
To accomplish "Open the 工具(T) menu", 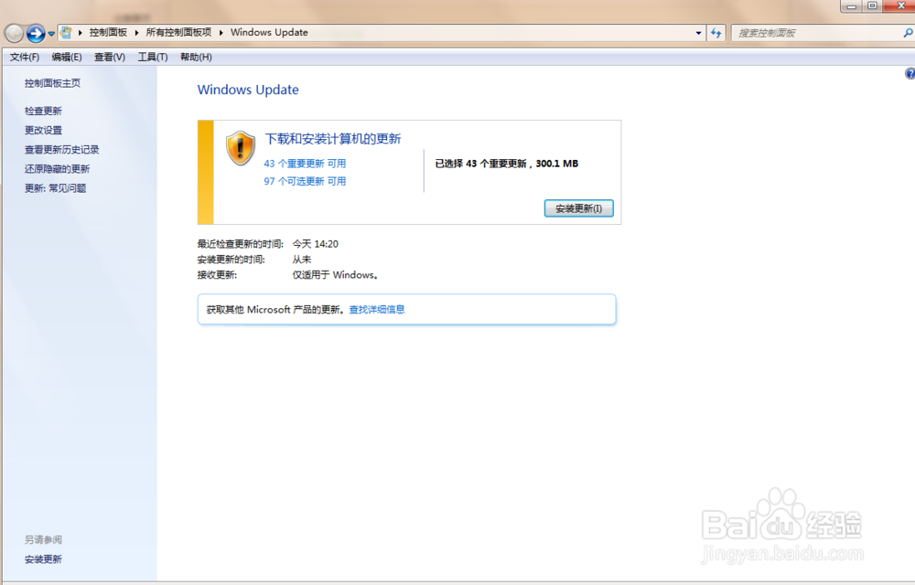I will (x=153, y=57).
